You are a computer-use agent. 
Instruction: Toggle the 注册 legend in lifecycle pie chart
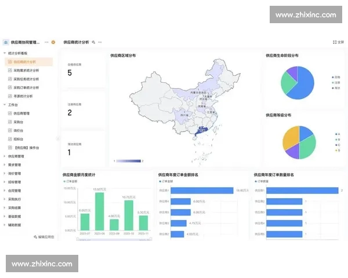click(x=336, y=82)
